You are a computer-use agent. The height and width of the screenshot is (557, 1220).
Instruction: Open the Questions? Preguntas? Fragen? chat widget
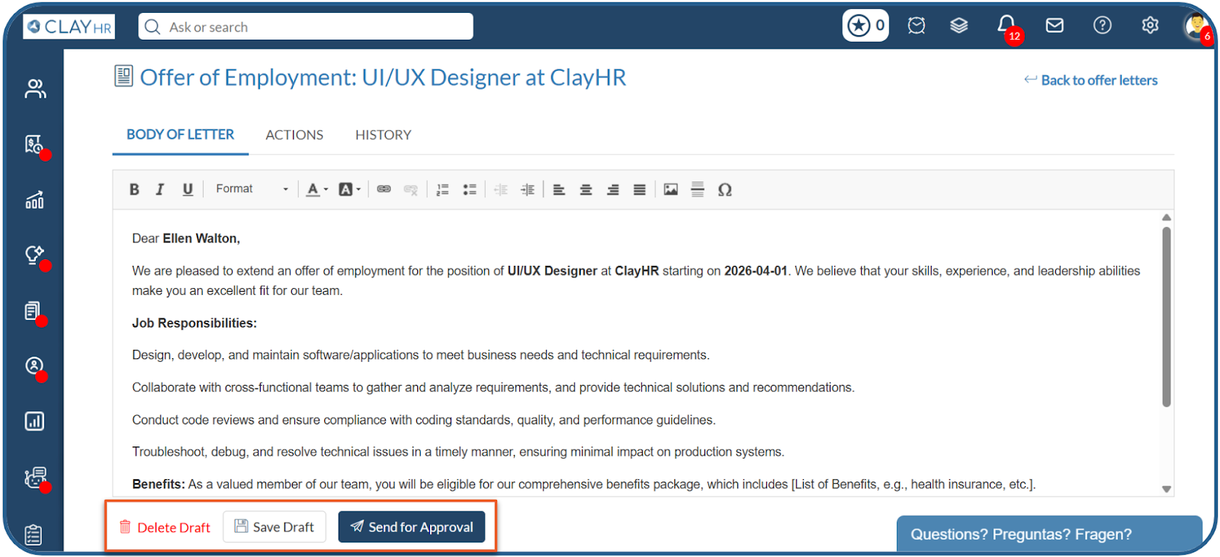click(1049, 534)
